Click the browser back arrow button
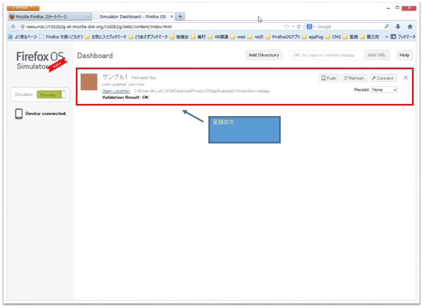The image size is (423, 308). point(13,27)
